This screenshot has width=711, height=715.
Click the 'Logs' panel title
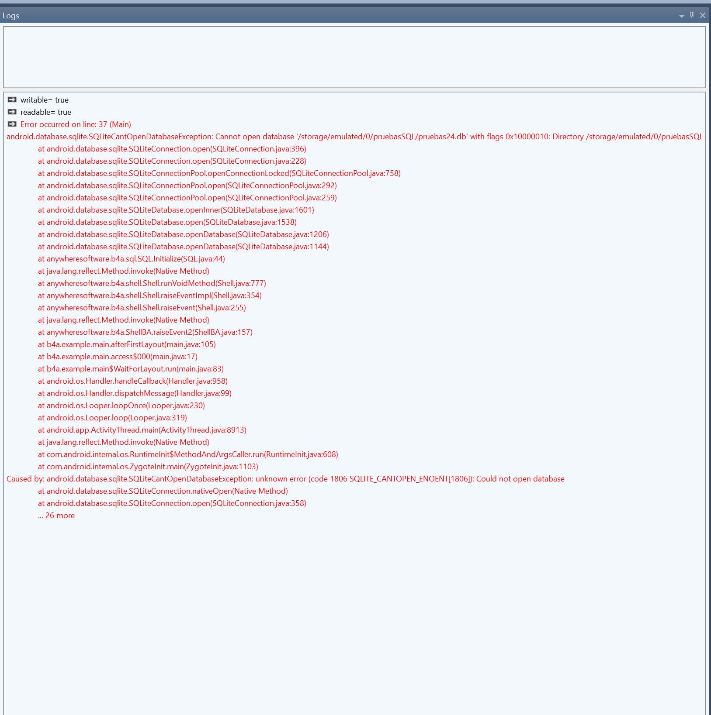pyautogui.click(x=11, y=16)
